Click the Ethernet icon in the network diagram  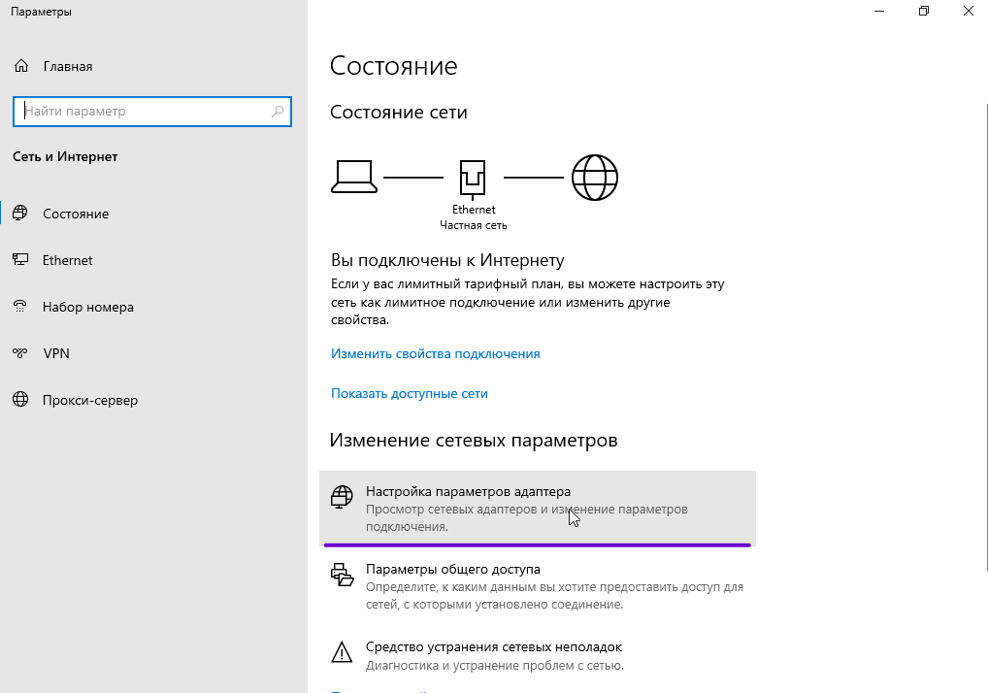(x=473, y=178)
